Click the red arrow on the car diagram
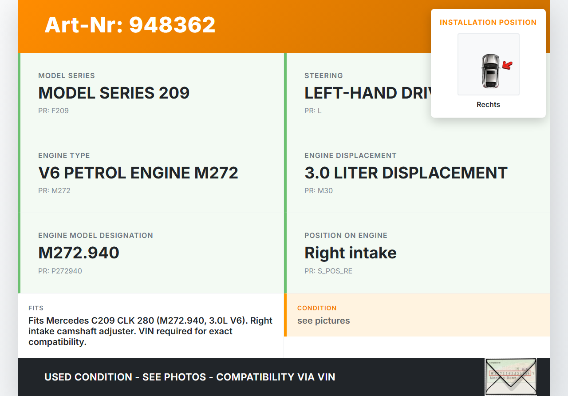568x396 pixels. [507, 66]
